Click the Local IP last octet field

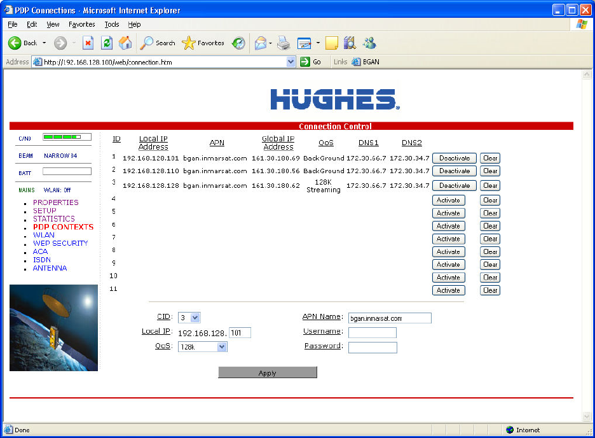click(x=240, y=333)
